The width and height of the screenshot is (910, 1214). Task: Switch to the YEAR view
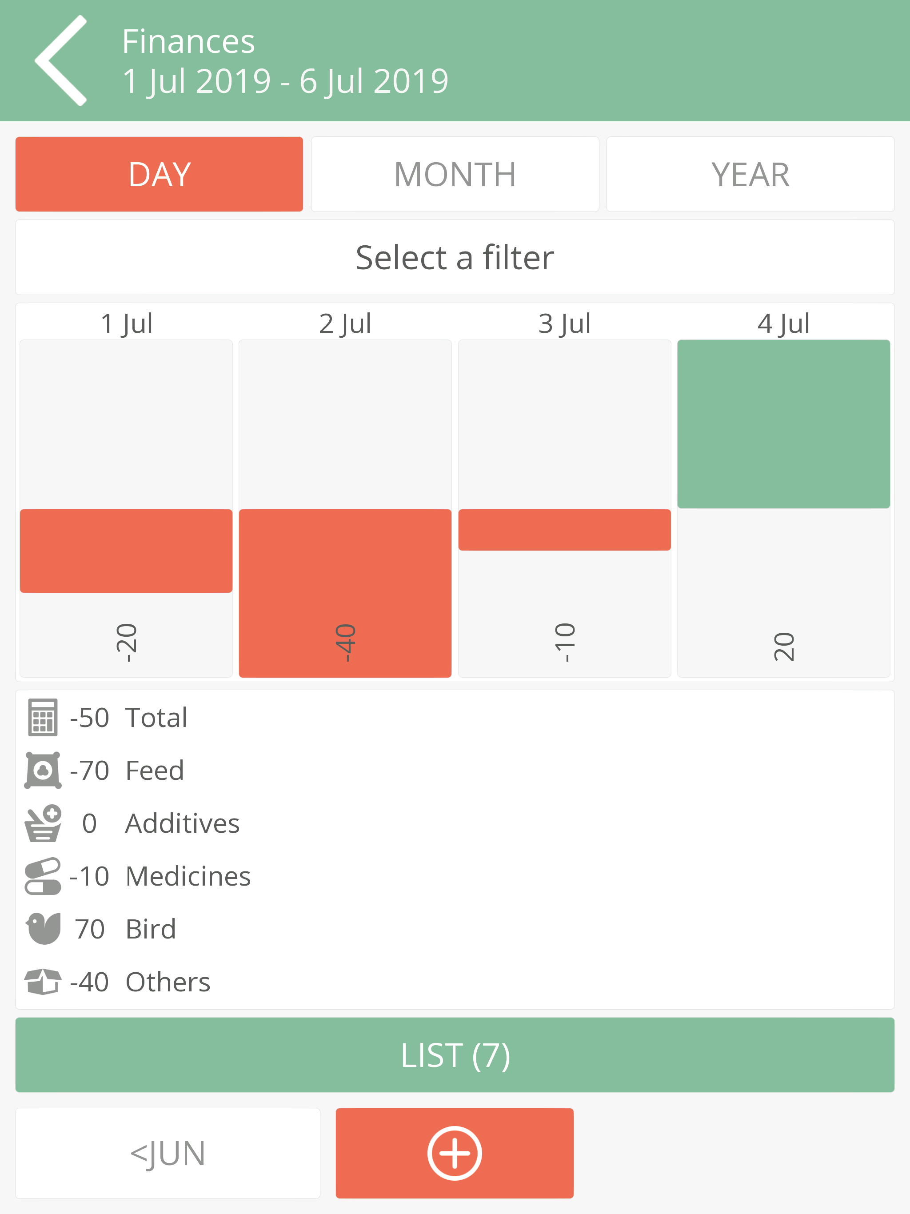point(750,174)
